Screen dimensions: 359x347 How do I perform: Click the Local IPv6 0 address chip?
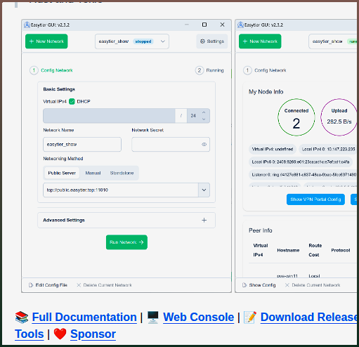coord(301,162)
